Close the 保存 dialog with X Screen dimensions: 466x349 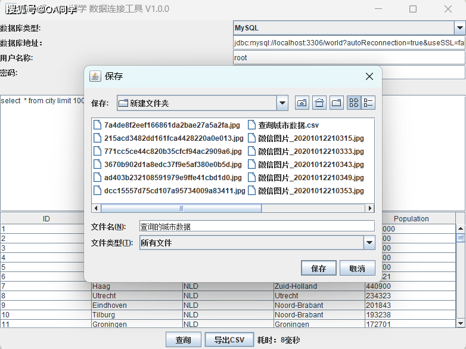pyautogui.click(x=369, y=76)
